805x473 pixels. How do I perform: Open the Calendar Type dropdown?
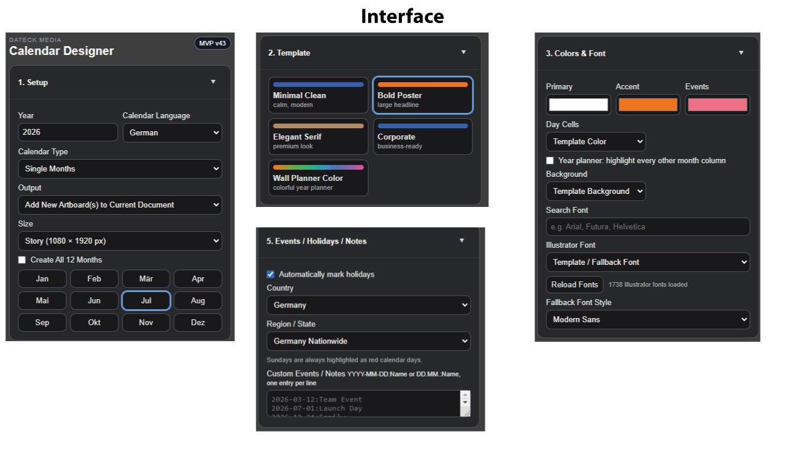(x=120, y=169)
